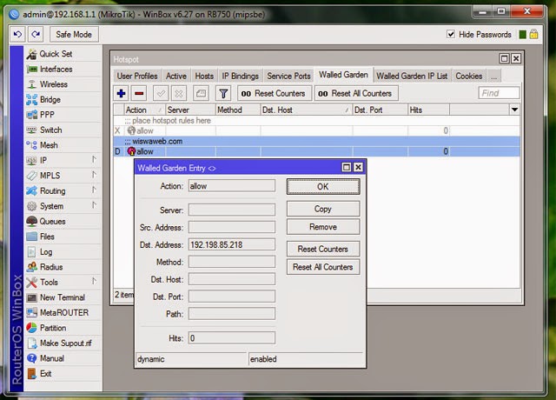Switch to the IP Bindings tab
The width and height of the screenshot is (556, 400).
pyautogui.click(x=241, y=77)
